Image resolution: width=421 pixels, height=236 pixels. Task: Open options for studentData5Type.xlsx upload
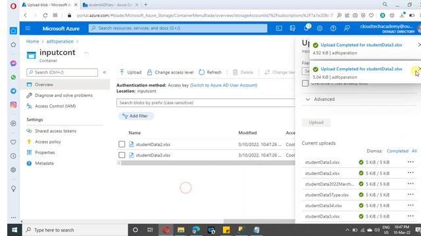[410, 195]
